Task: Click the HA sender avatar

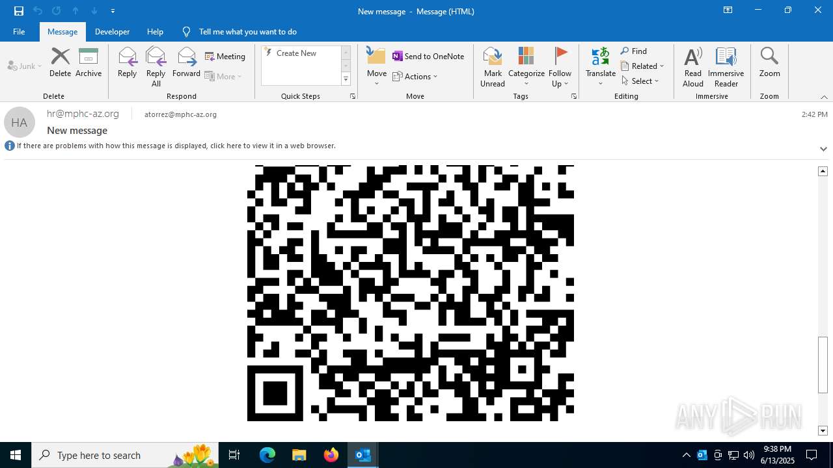Action: tap(19, 122)
